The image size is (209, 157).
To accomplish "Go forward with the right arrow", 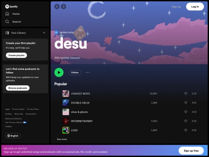I will [63, 7].
